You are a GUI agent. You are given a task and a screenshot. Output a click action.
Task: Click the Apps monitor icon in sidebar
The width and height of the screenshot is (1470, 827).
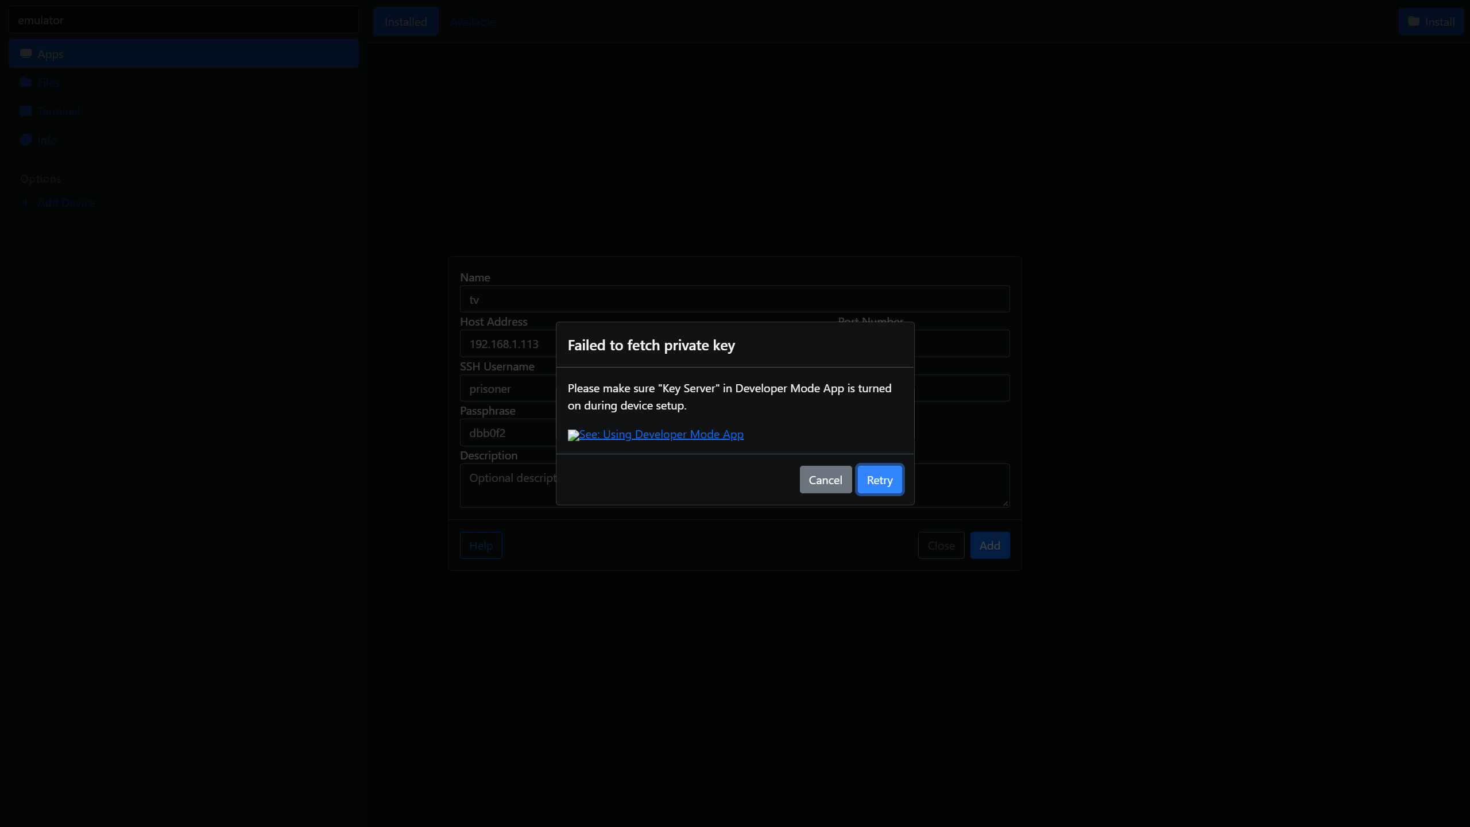coord(26,53)
